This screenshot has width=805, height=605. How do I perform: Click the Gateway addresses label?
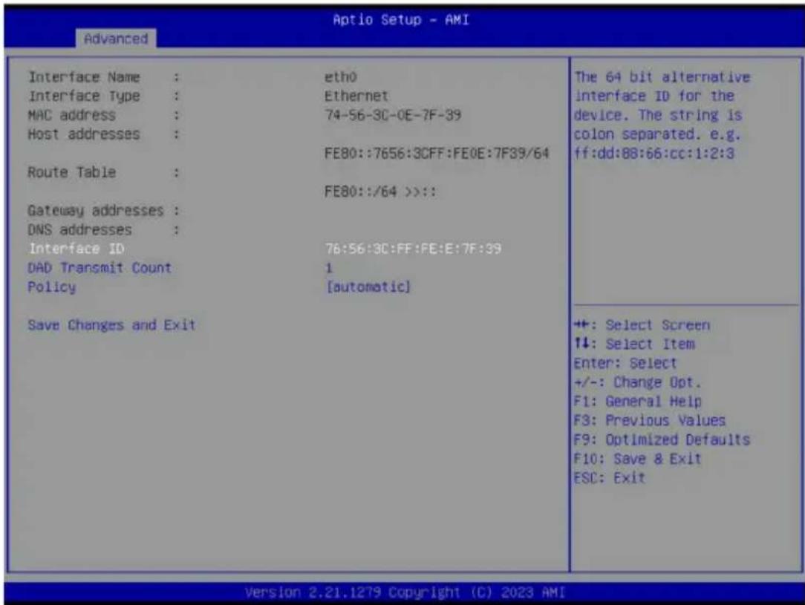(96, 210)
